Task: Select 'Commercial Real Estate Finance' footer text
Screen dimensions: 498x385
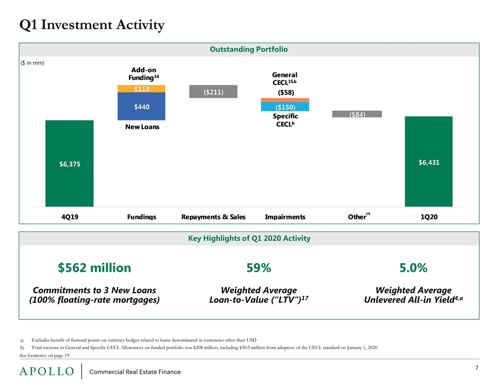Action: pos(135,372)
